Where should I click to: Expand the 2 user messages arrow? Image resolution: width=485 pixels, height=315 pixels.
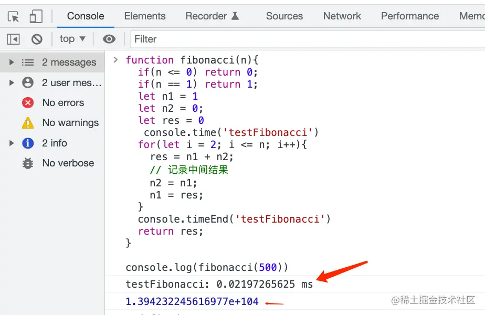12,83
